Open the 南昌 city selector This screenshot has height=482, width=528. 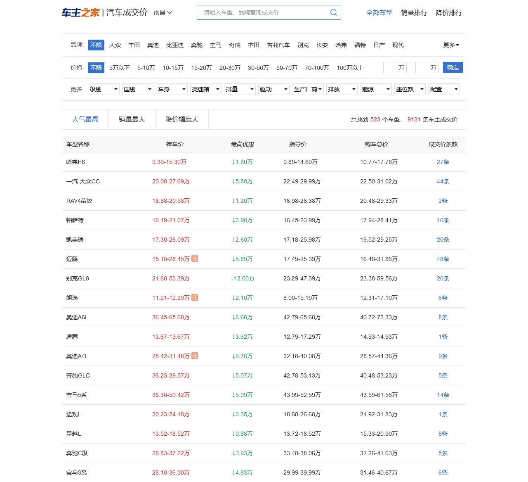click(163, 13)
